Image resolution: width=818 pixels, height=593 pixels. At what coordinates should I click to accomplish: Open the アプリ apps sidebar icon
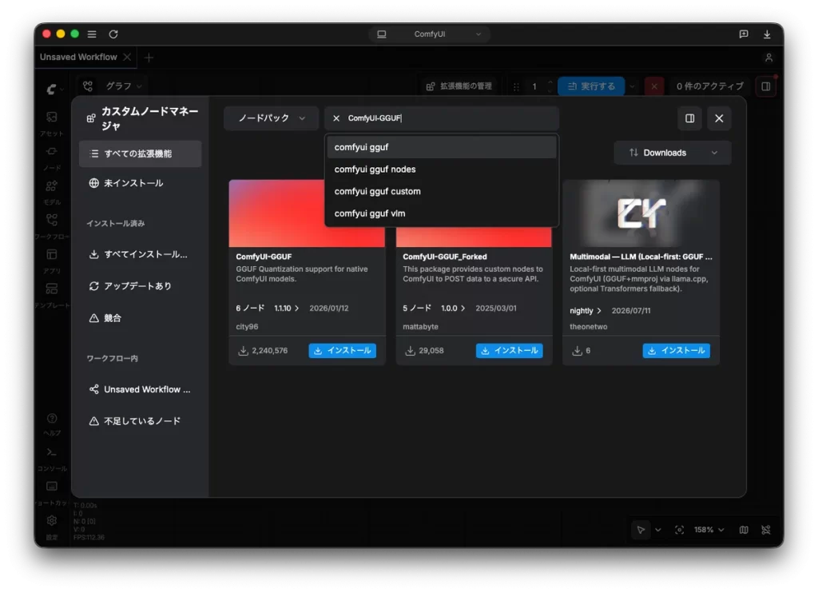[52, 261]
